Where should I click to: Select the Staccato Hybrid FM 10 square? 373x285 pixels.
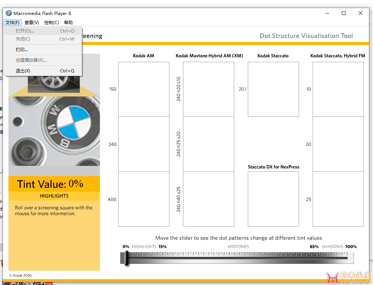[x=338, y=89]
